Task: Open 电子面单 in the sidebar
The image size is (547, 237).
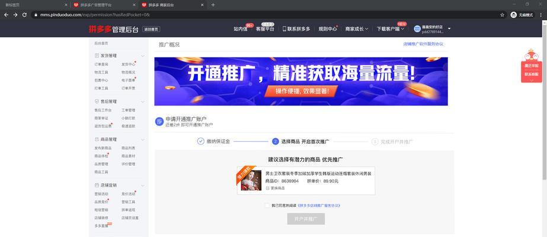Action: click(129, 80)
